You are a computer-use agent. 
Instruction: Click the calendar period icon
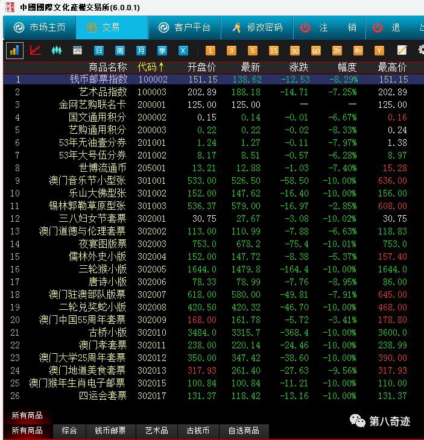click(77, 51)
